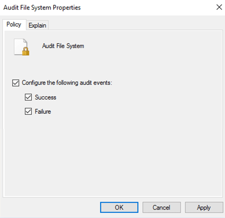Uncheck the Success audit checkbox

point(28,97)
